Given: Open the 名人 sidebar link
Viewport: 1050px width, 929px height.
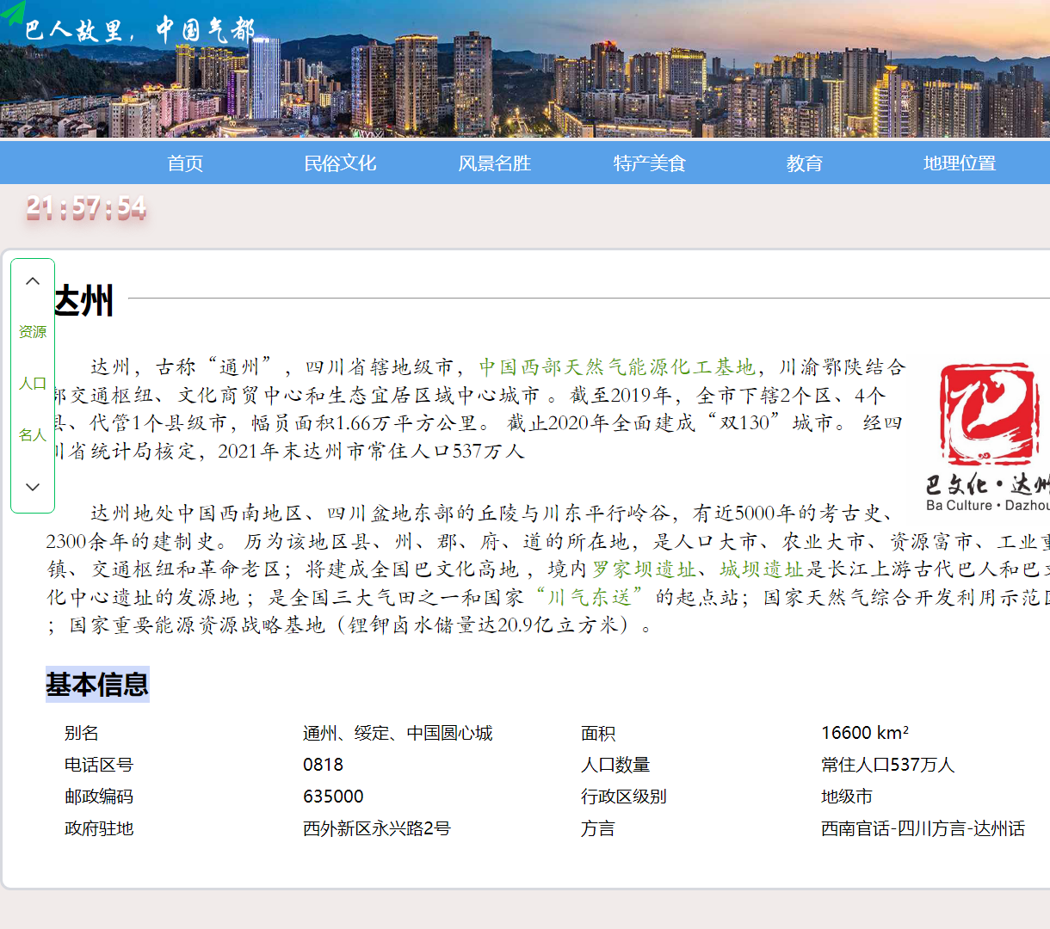Looking at the screenshot, I should (x=33, y=435).
